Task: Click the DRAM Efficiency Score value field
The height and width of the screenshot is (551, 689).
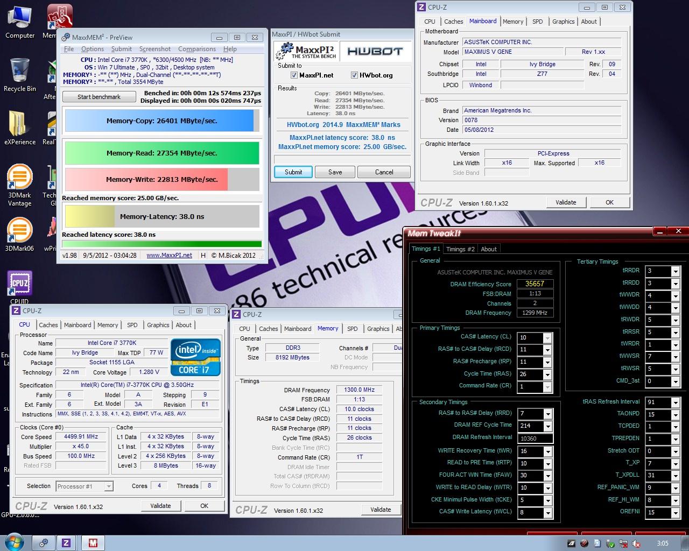Action: coord(535,284)
